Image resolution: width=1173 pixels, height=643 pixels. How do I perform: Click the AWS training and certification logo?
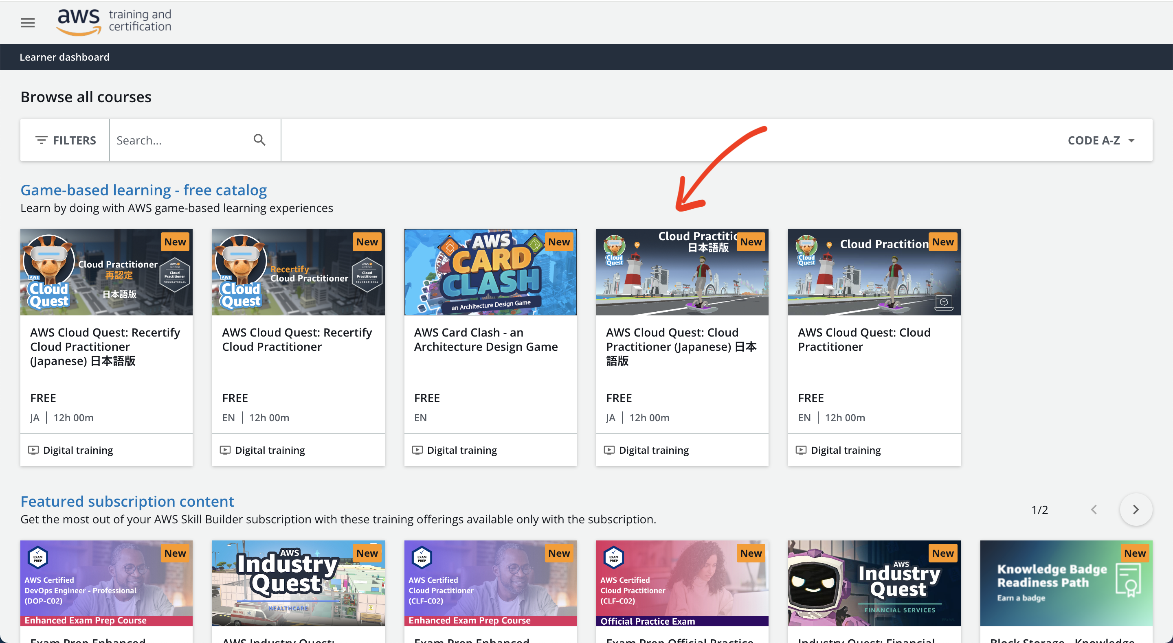point(114,22)
